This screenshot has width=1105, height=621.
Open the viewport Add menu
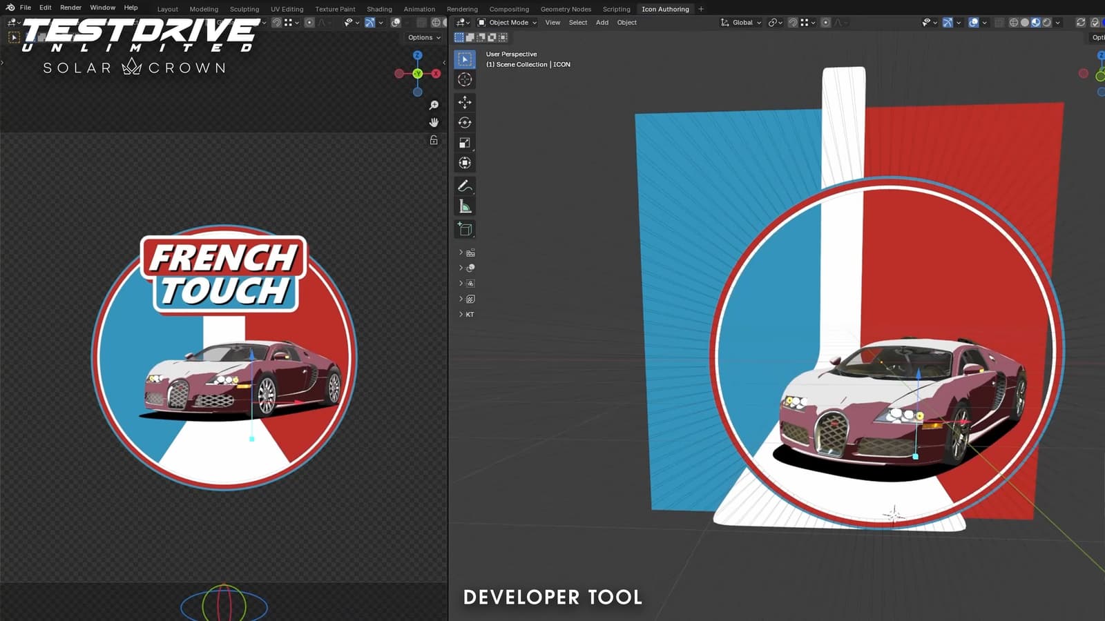coord(602,22)
